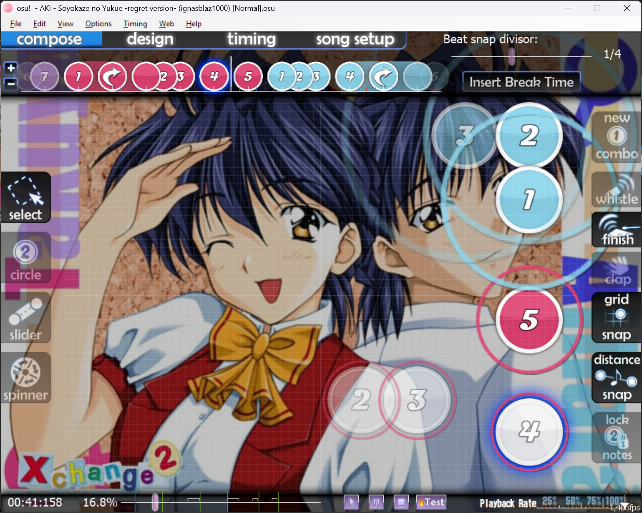Pause playback of the song

point(376,502)
